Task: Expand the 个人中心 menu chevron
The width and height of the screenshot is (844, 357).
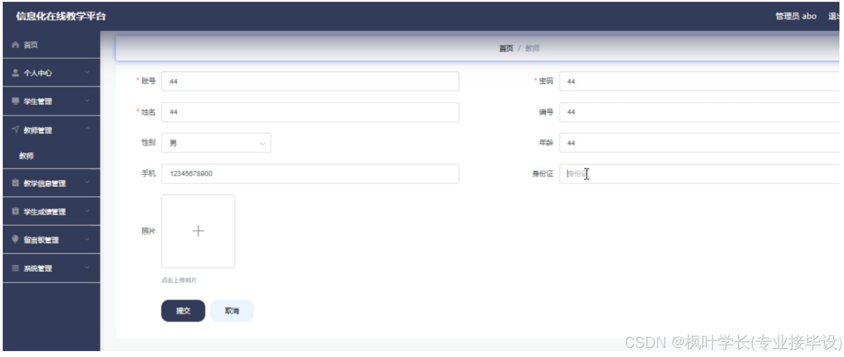Action: tap(87, 72)
